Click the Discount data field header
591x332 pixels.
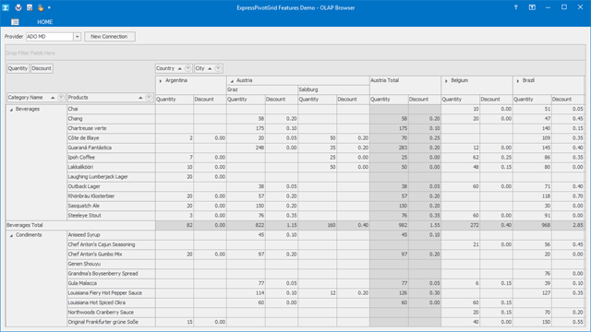[x=42, y=68]
